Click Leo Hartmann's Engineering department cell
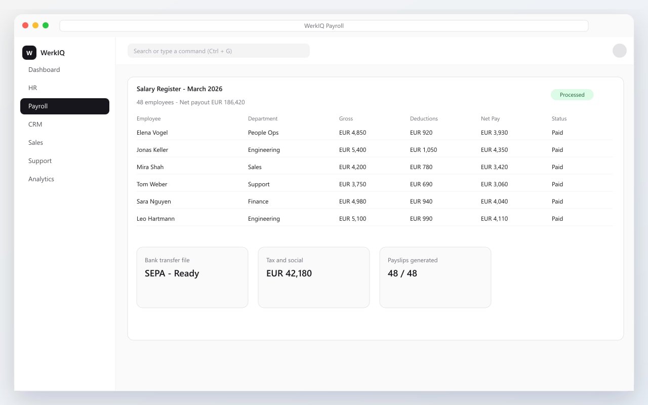 pos(264,219)
